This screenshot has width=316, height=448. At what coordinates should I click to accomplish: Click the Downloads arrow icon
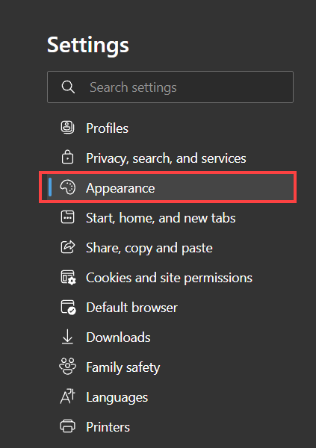[67, 337]
